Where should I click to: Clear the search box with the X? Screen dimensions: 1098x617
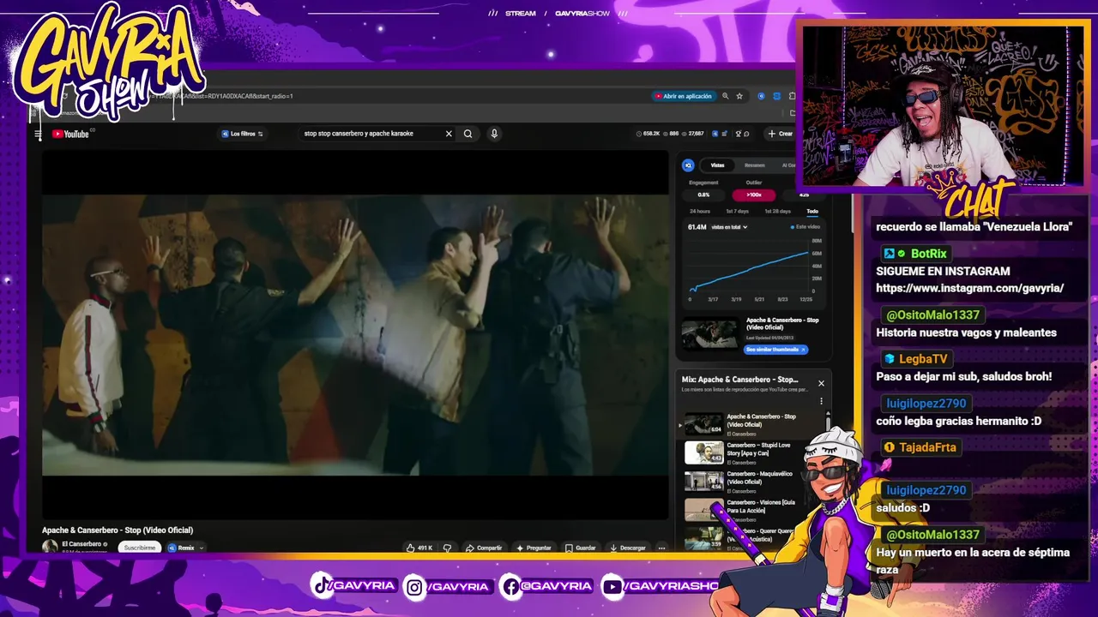(x=448, y=134)
